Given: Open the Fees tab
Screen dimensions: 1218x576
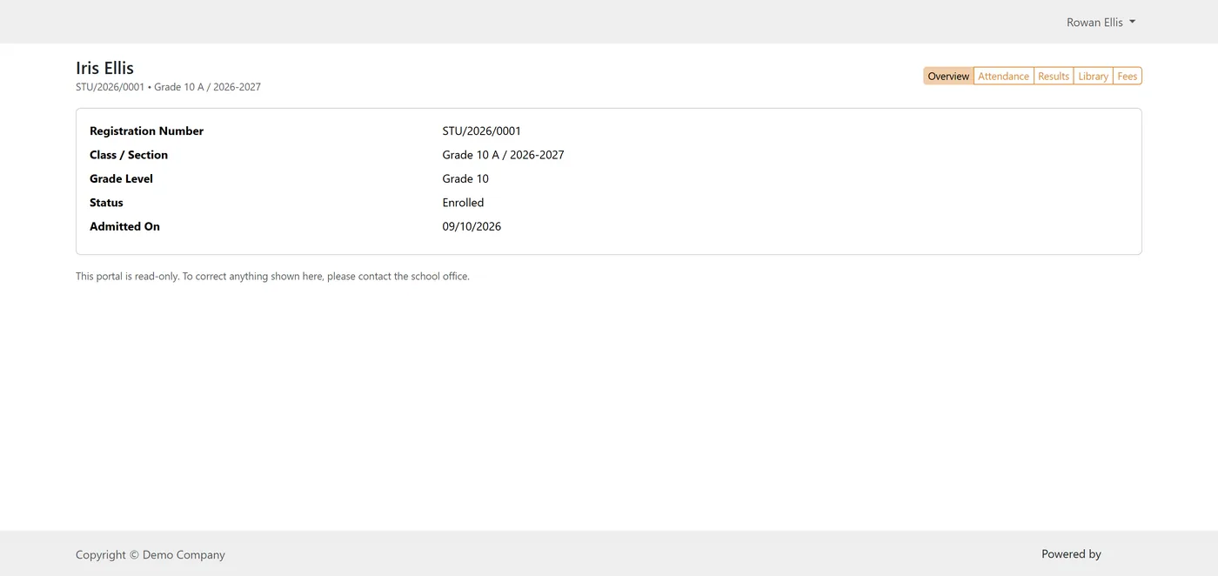Looking at the screenshot, I should coord(1128,77).
